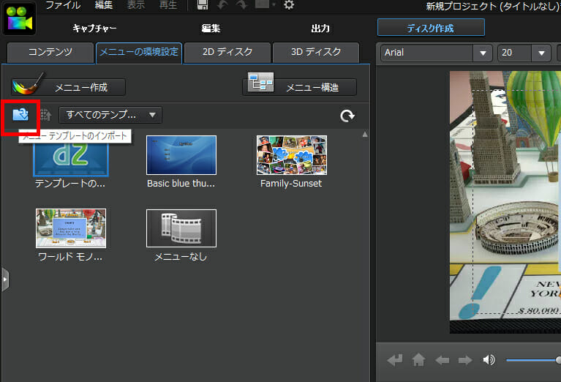
Task: Adjust the preview volume slider
Action: 533,360
